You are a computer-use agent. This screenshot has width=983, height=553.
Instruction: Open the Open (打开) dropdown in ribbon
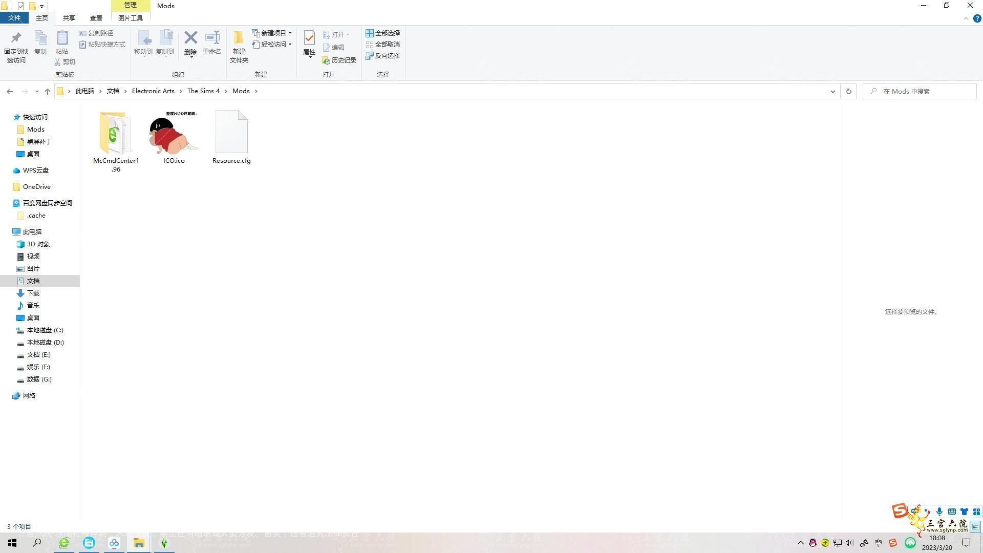(336, 35)
